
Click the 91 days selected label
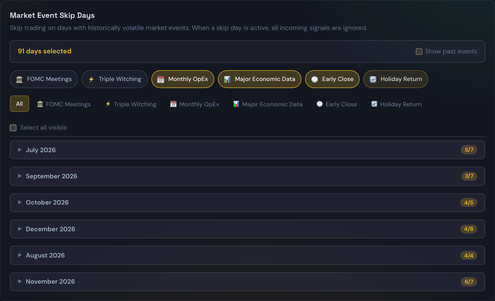(x=45, y=51)
